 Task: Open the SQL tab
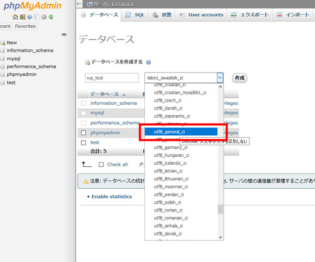[135, 15]
